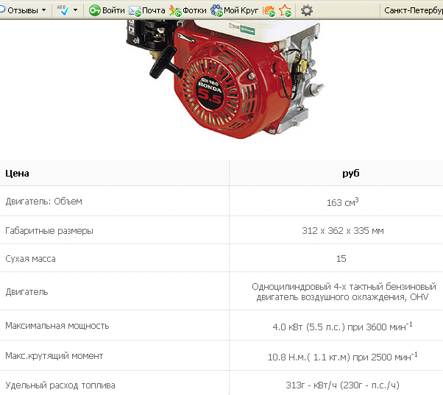This screenshot has width=443, height=395.
Task: Click the star bookmarks toolbar icon
Action: (x=285, y=11)
